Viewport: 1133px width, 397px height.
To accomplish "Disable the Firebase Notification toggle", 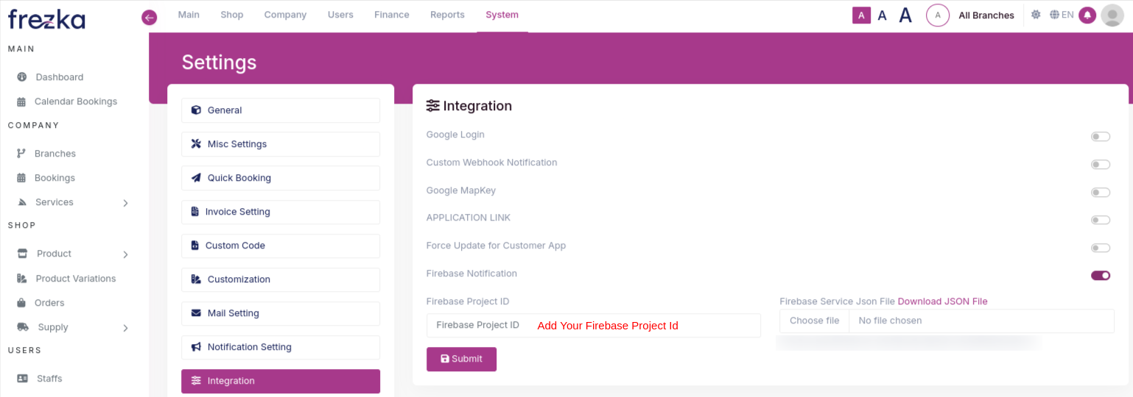I will tap(1101, 275).
